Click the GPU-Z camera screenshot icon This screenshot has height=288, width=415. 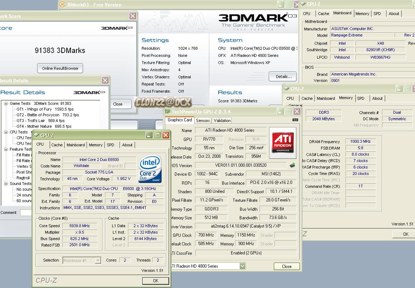(295, 120)
